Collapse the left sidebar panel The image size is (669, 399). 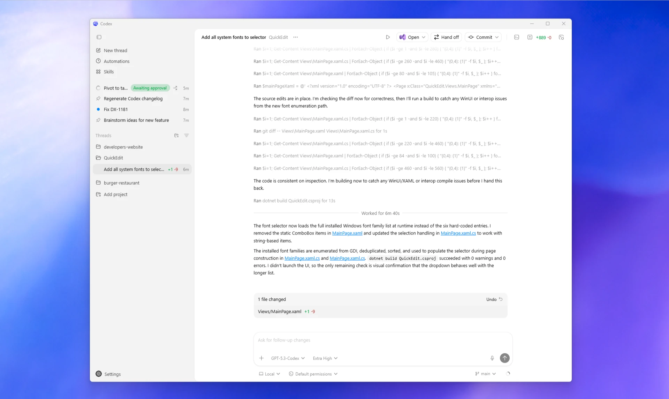point(99,37)
